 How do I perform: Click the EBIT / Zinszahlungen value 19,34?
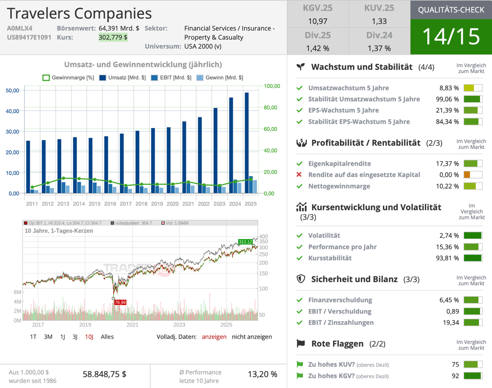[x=451, y=323]
